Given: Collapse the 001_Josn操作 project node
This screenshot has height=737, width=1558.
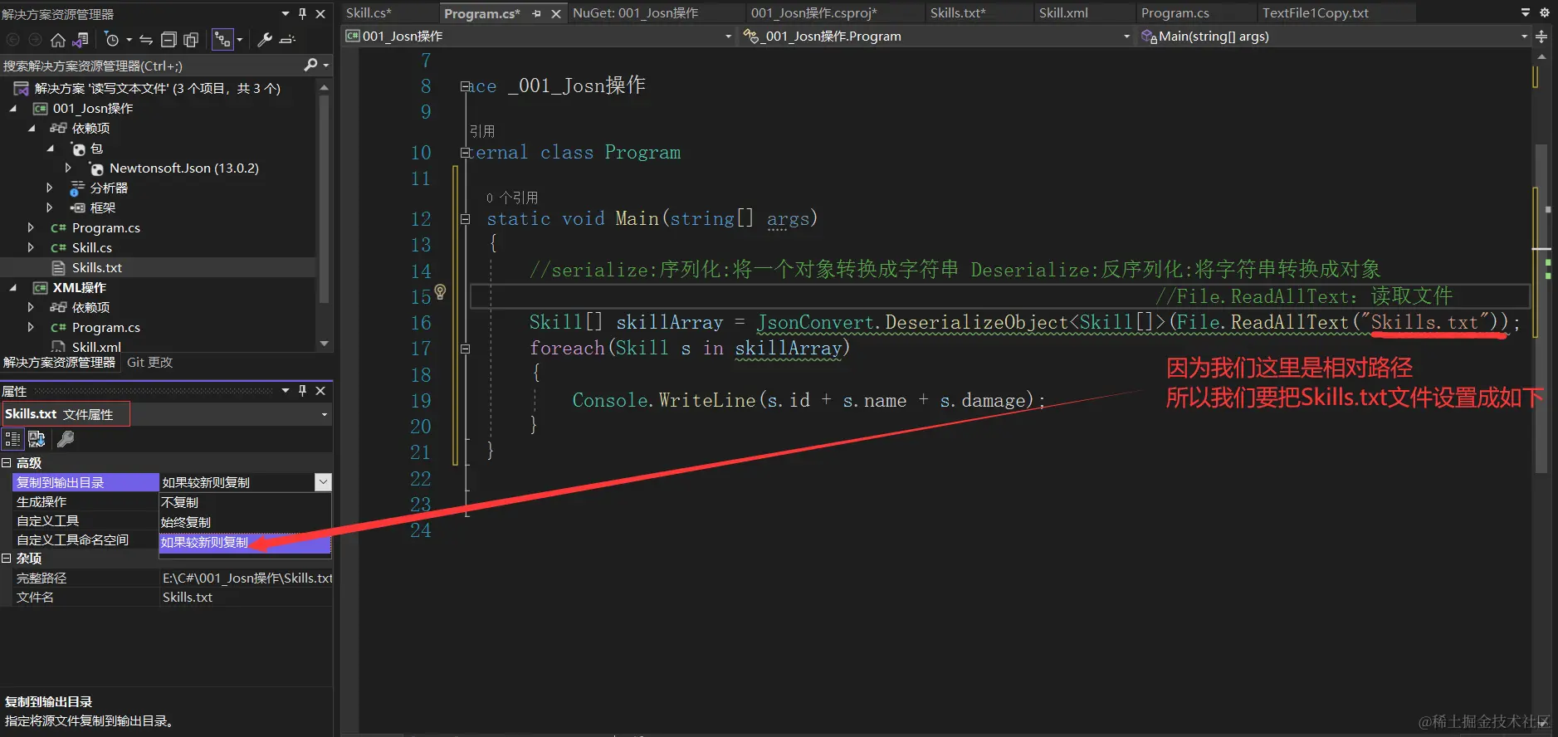Looking at the screenshot, I should [x=12, y=108].
